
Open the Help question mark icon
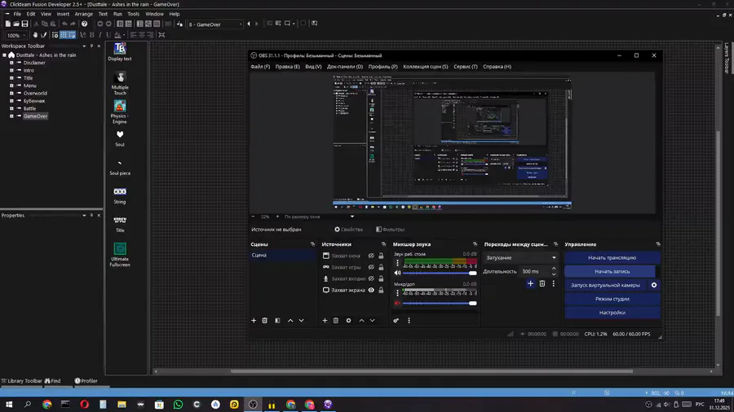(84, 24)
